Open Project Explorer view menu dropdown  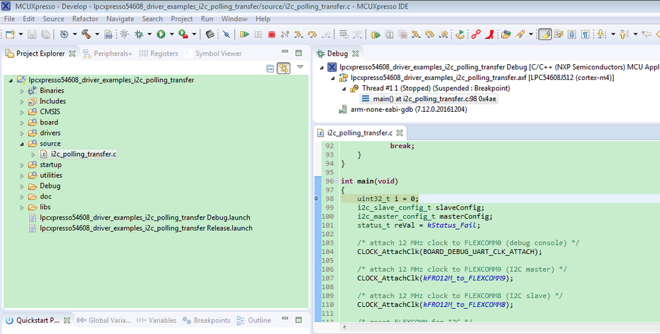click(x=300, y=67)
